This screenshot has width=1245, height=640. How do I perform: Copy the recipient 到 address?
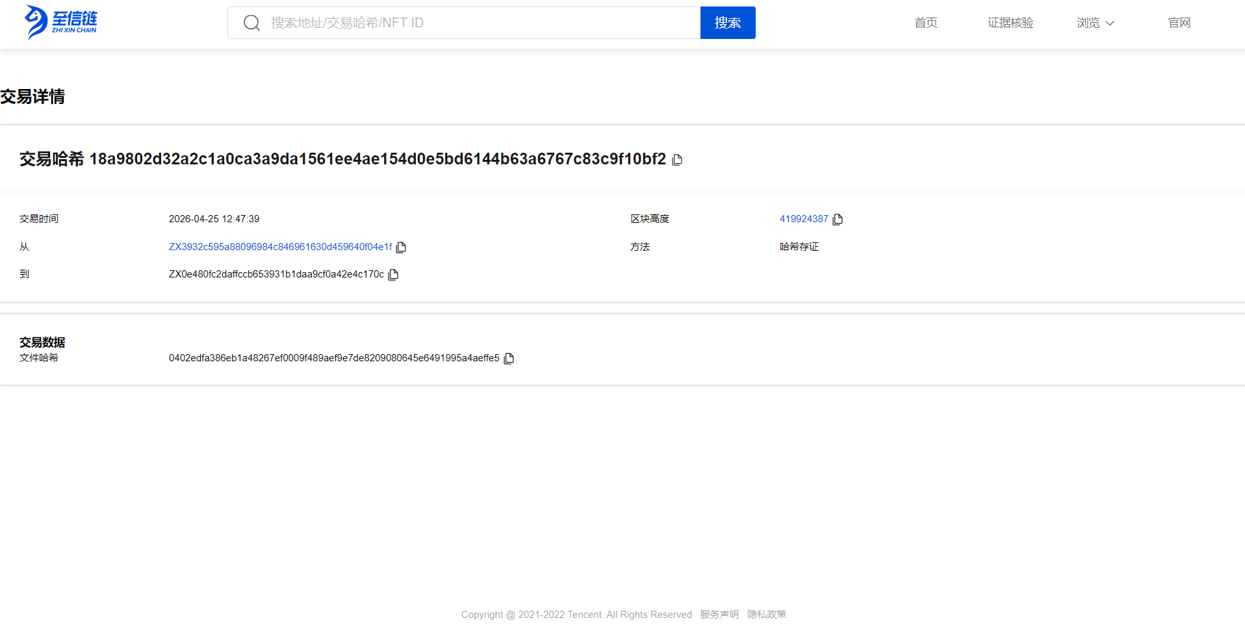393,274
